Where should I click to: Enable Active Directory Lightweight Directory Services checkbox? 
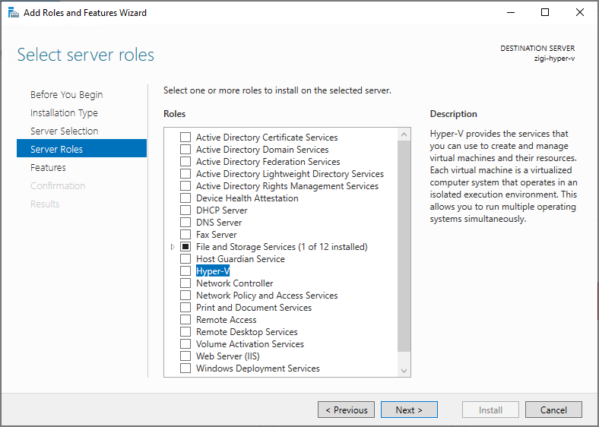(185, 174)
